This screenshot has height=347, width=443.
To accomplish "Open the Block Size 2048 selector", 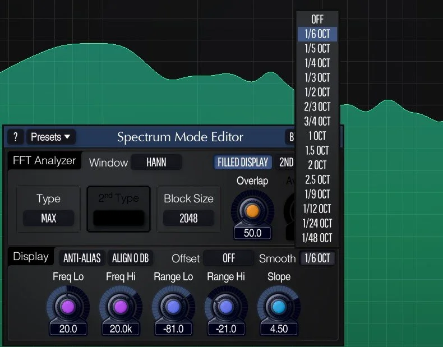I will (189, 218).
